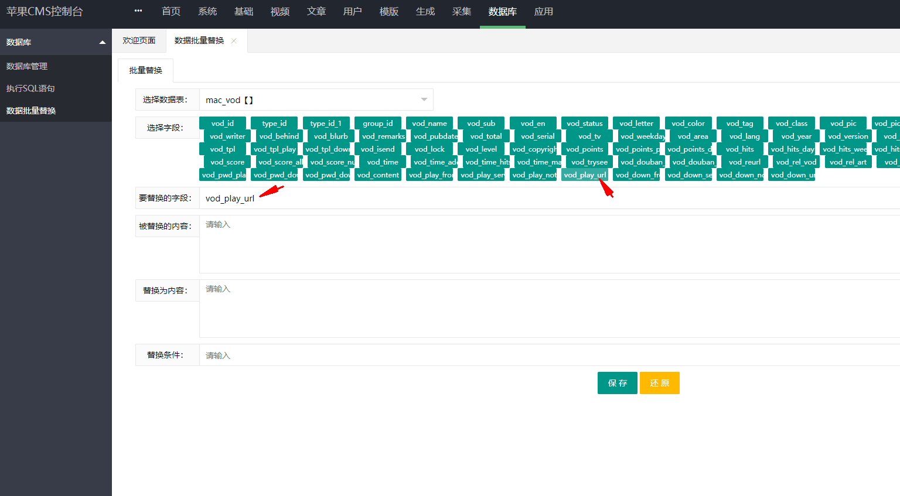Open the 选择数据表 dropdown

point(316,100)
